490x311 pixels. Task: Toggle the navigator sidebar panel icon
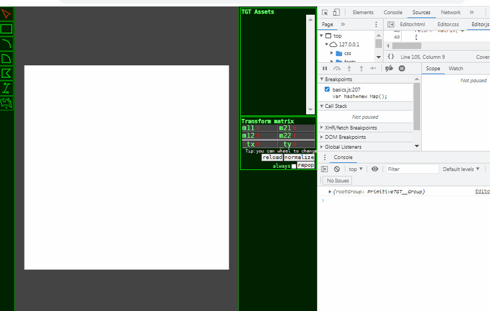click(391, 25)
